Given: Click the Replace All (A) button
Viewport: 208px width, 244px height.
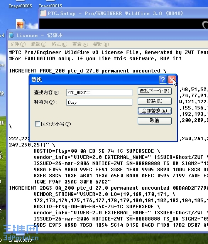Looking at the screenshot, I should (x=155, y=111).
